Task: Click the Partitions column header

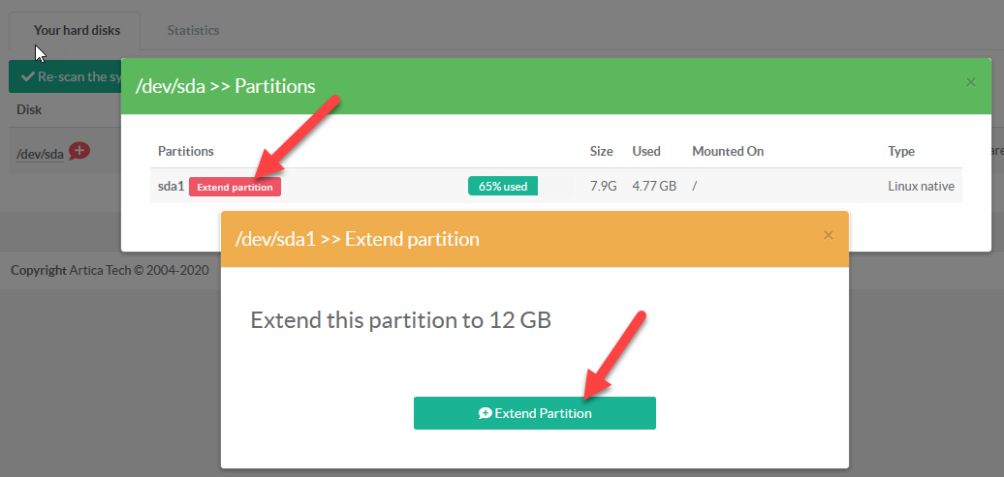Action: 186,151
